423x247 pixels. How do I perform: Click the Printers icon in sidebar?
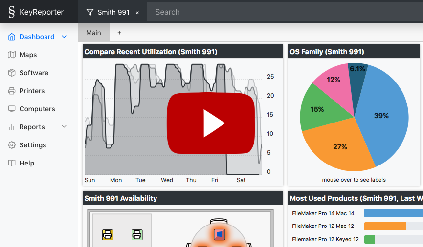(12, 91)
